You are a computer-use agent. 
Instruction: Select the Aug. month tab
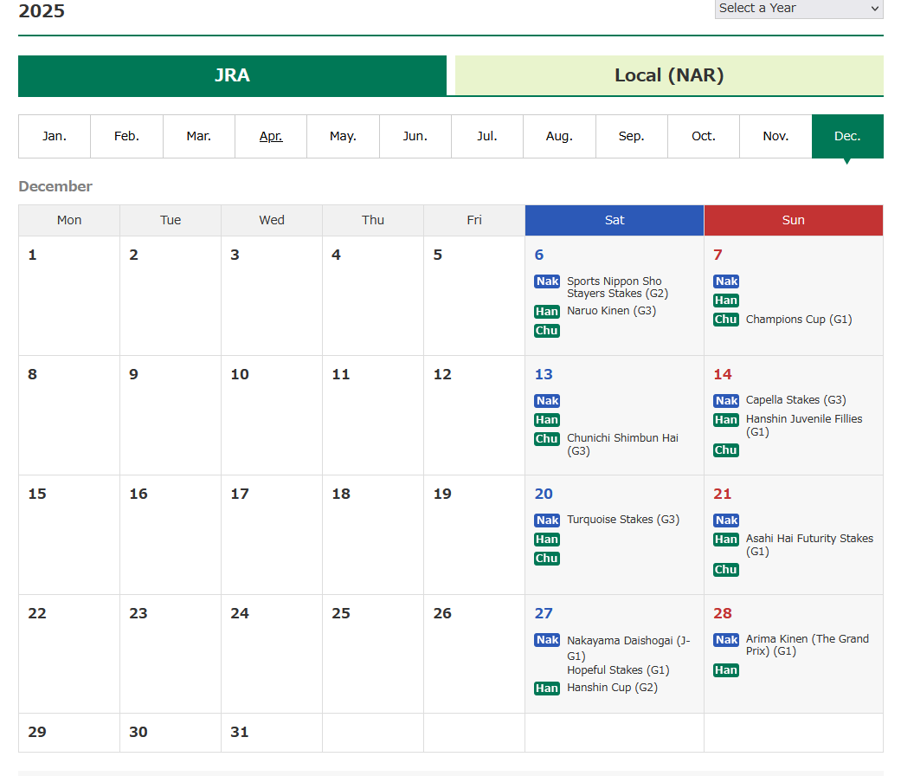[559, 136]
